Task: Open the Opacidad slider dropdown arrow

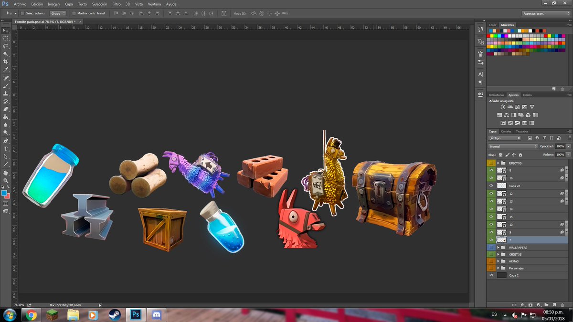Action: (568, 146)
